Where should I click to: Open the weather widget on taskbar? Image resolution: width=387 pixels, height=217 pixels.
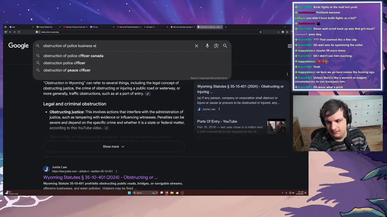pos(11,193)
